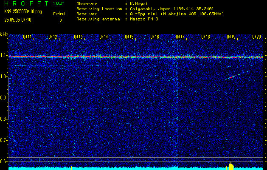The height and width of the screenshot is (170, 267).
Task: Select the AirSpy mini receiver text
Action: click(x=177, y=14)
